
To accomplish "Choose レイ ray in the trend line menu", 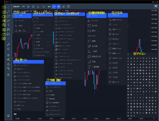I will tap(43, 21).
